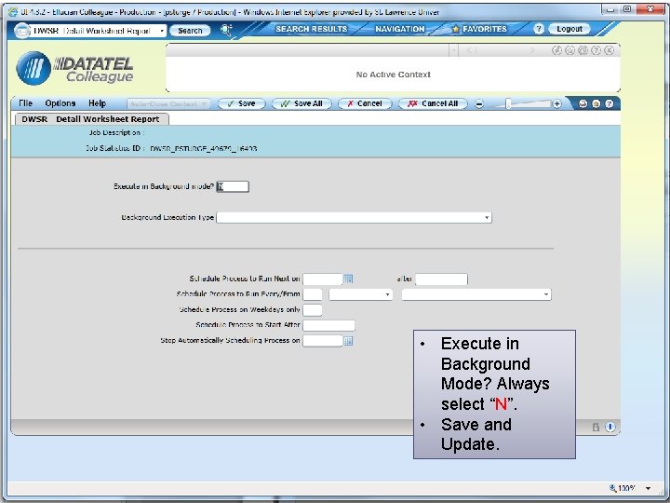Click the help icon in the context panel
The width and height of the screenshot is (670, 503).
coord(596,50)
